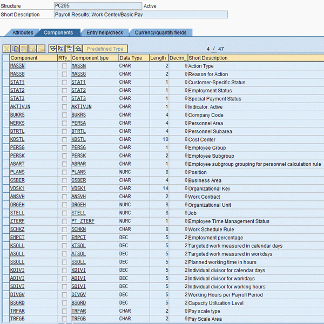This screenshot has height=324, width=324.
Task: Click the Insert Row icon
Action: [33, 49]
